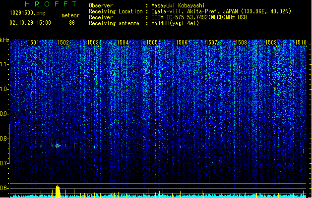
Task: Select the ICOM IC-575 receiver description
Action: [x=199, y=17]
